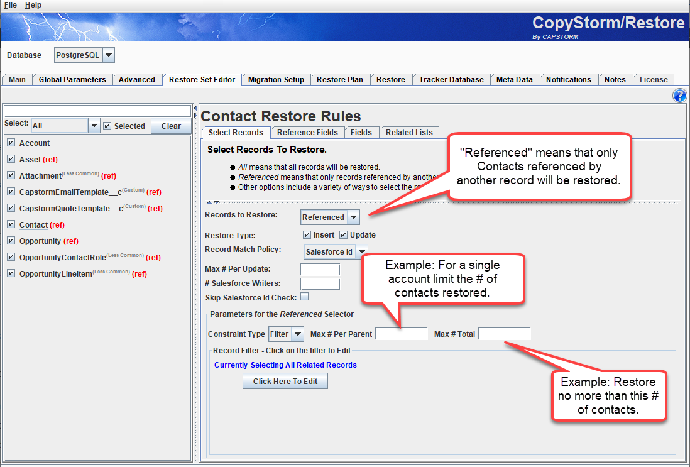Switch to the Tracker Database tab
Image resolution: width=690 pixels, height=467 pixels.
[x=451, y=80]
